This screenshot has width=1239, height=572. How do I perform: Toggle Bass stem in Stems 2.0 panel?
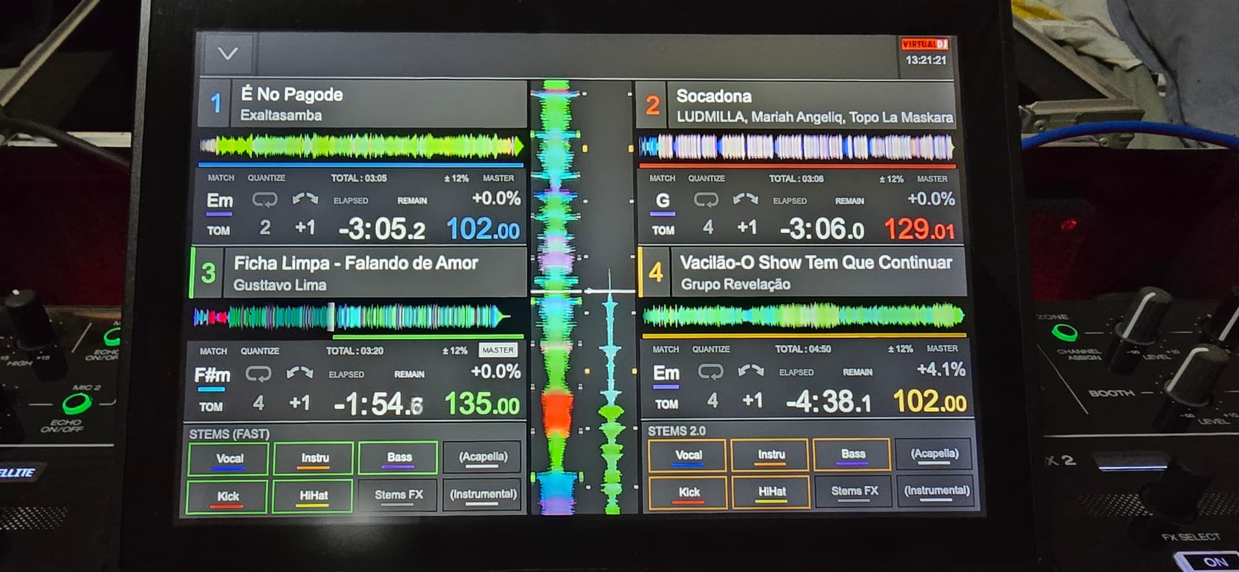pos(852,455)
